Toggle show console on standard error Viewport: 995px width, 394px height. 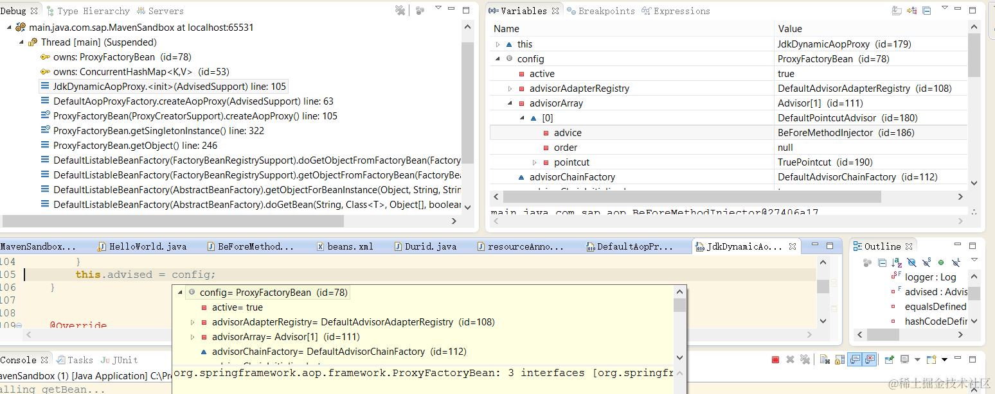[x=870, y=360]
